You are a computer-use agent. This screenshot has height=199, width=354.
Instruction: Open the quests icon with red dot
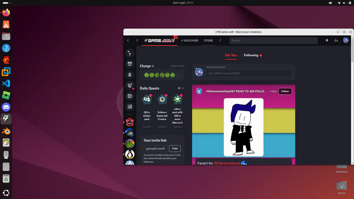coord(130,85)
